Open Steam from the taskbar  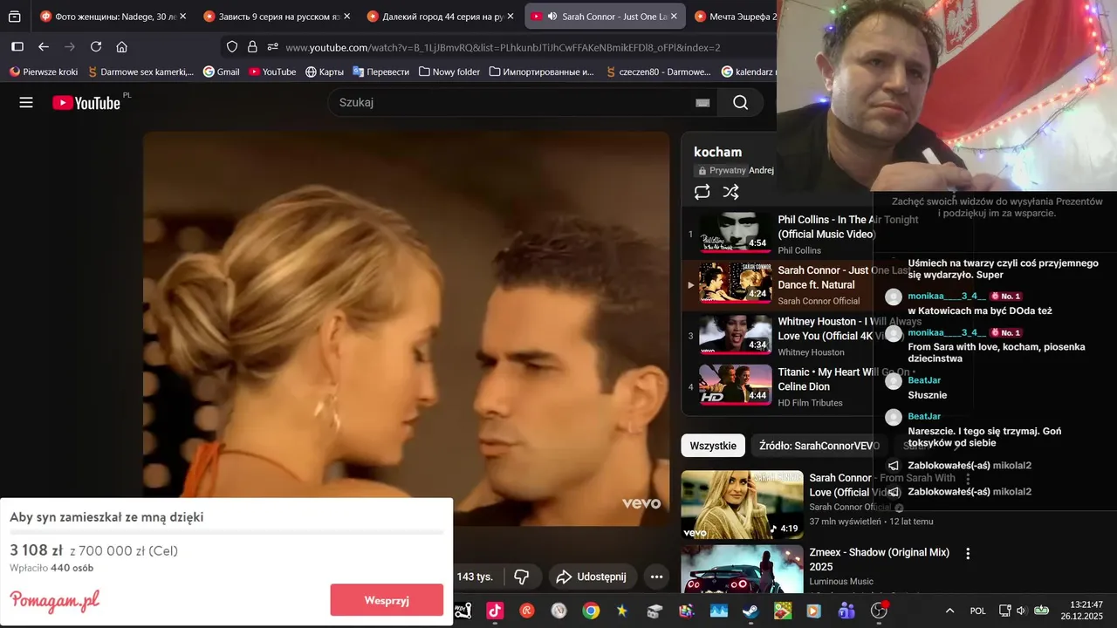click(x=750, y=611)
